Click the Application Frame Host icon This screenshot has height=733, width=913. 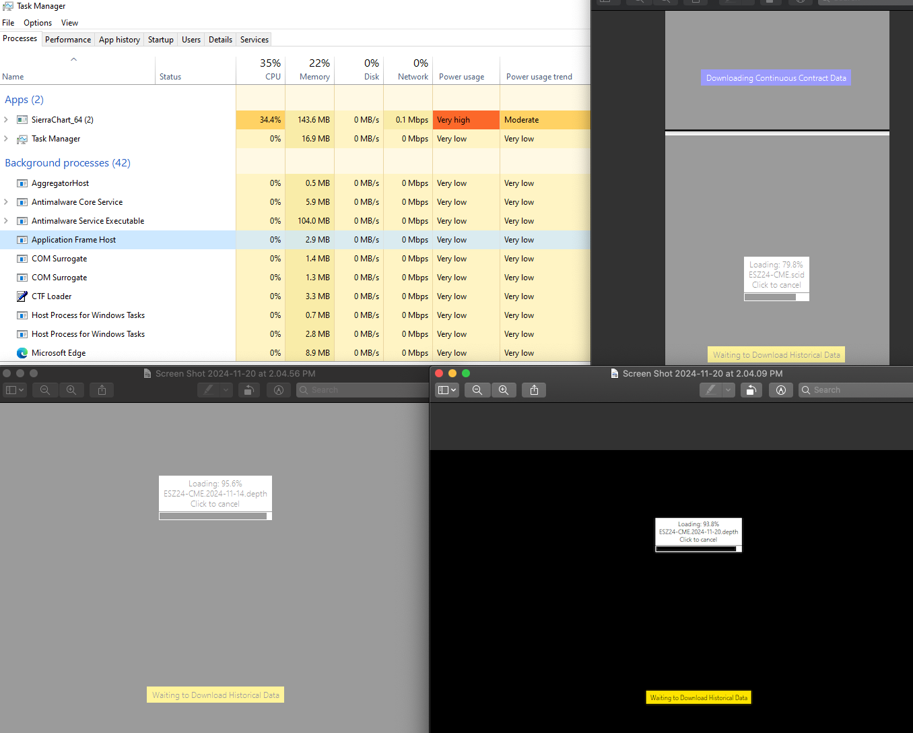pos(22,240)
